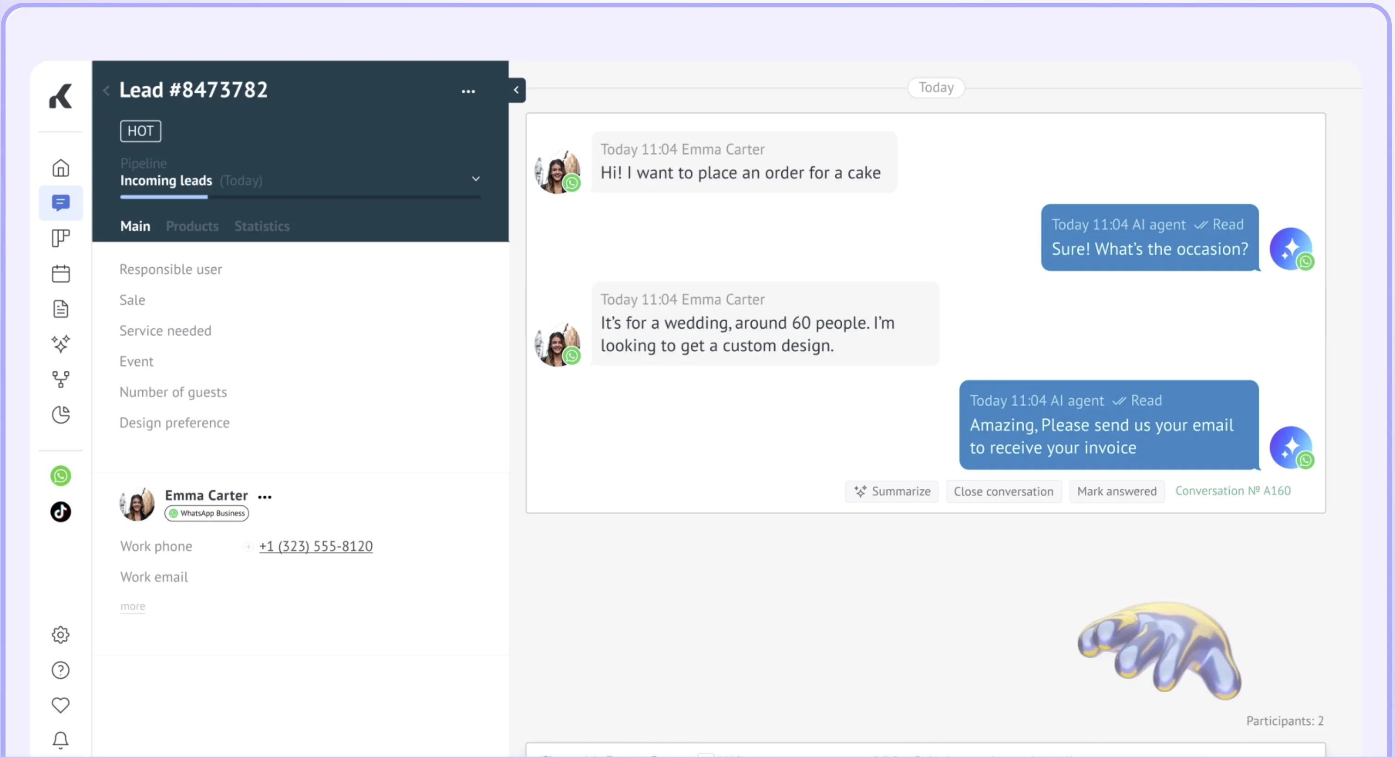
Task: Expand contact details with more link
Action: point(133,607)
